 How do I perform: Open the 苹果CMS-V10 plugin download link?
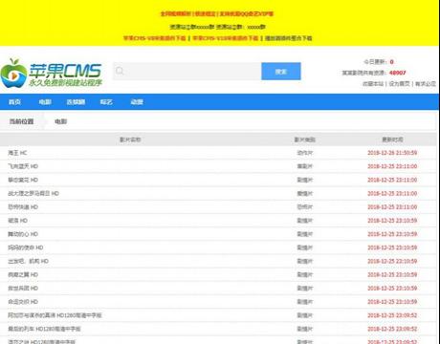click(x=226, y=38)
